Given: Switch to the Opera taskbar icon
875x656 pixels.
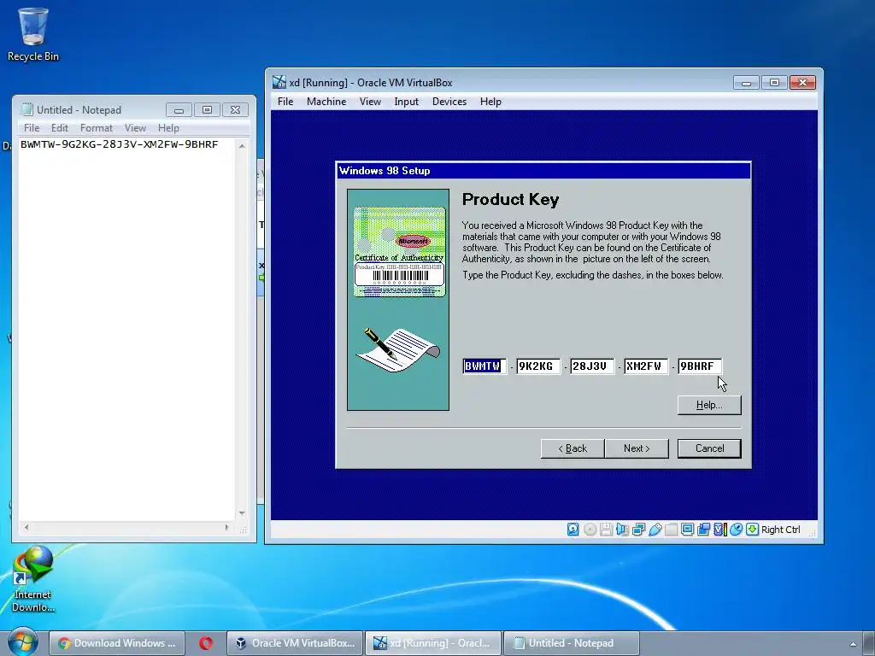Looking at the screenshot, I should click(x=206, y=643).
